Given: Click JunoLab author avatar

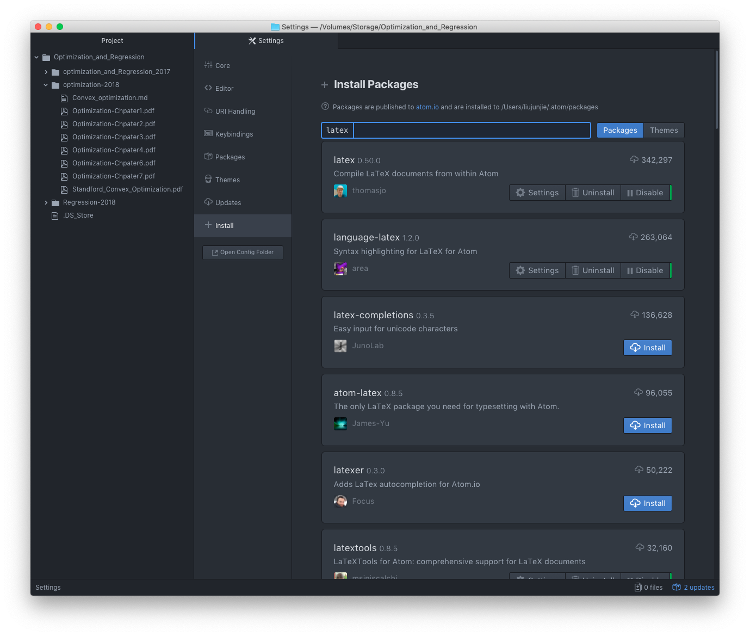Looking at the screenshot, I should (340, 346).
